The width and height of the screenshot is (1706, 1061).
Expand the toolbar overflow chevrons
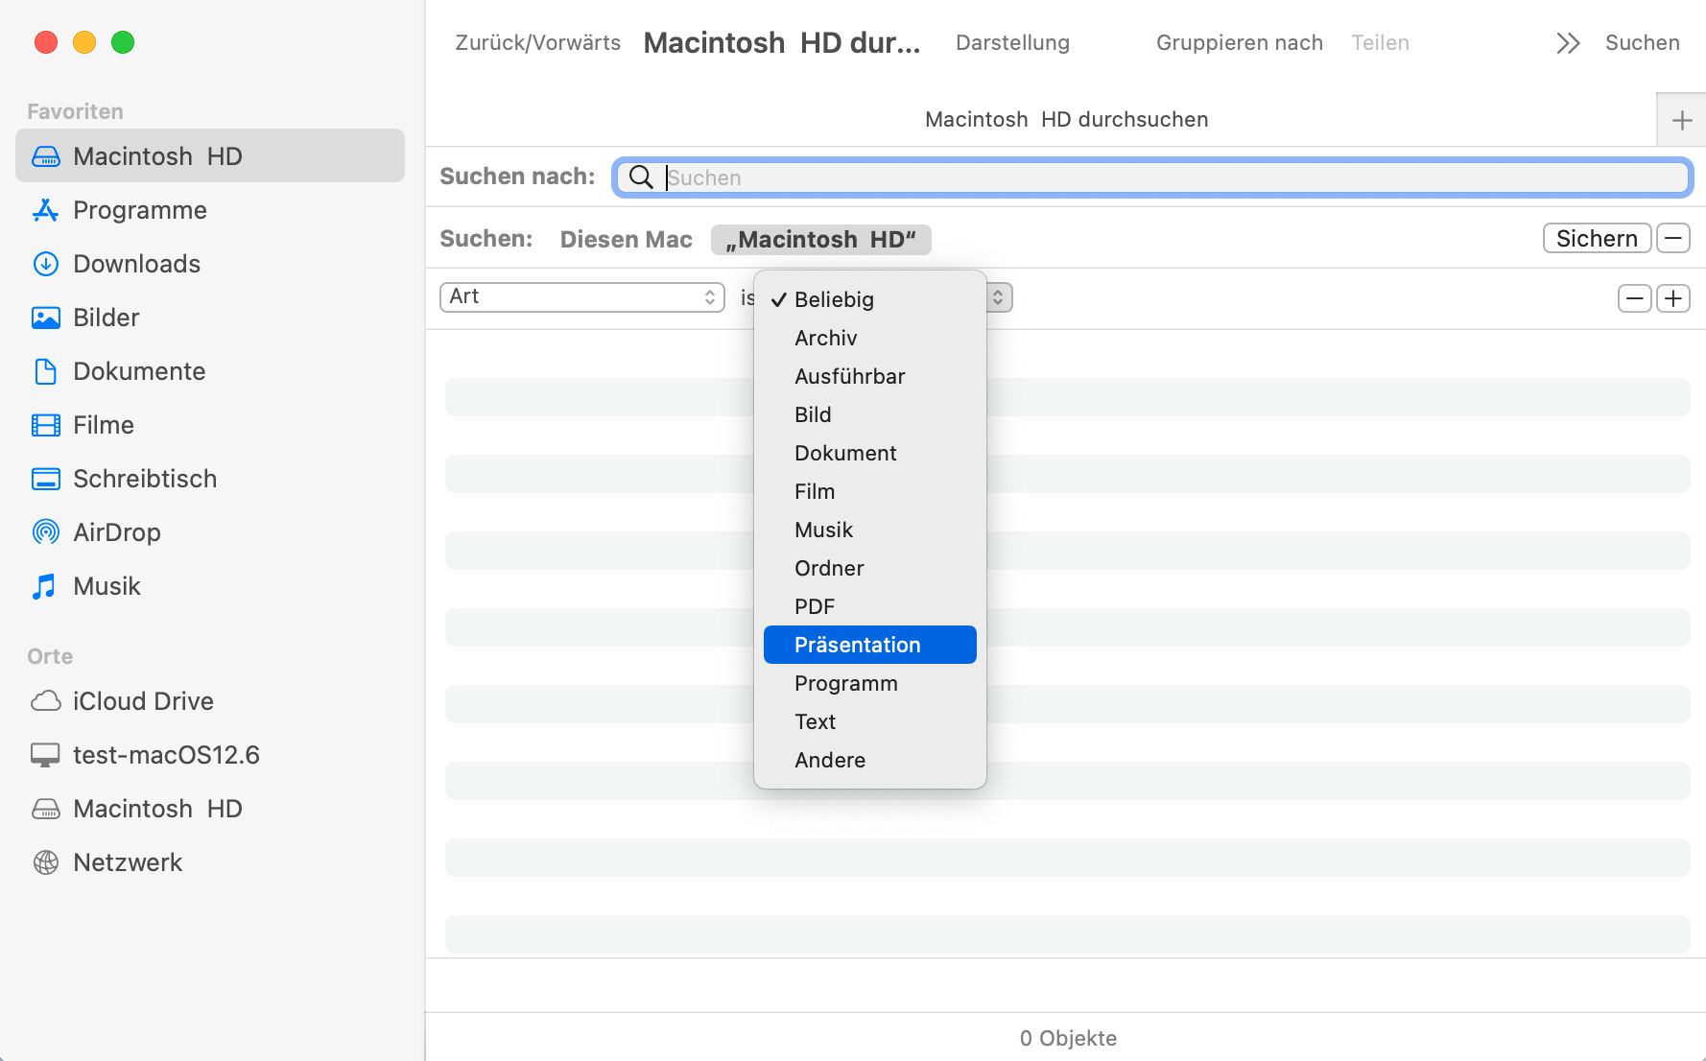point(1568,43)
